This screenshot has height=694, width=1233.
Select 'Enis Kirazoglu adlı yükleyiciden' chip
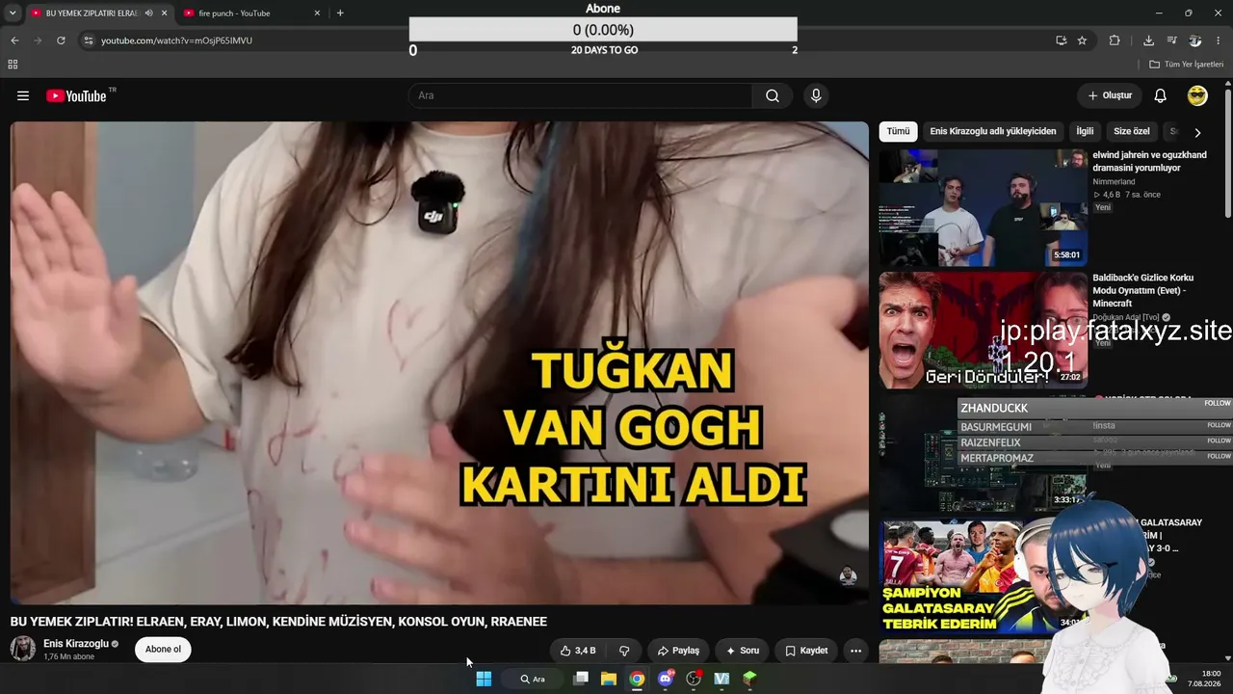(993, 131)
